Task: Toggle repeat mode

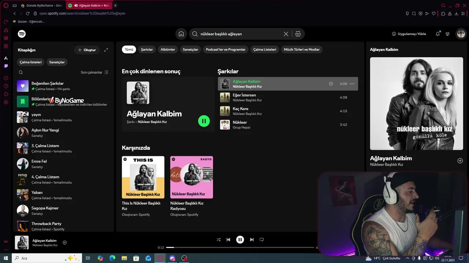Action: 262,240
